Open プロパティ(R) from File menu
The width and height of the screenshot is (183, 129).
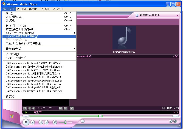click(39, 54)
